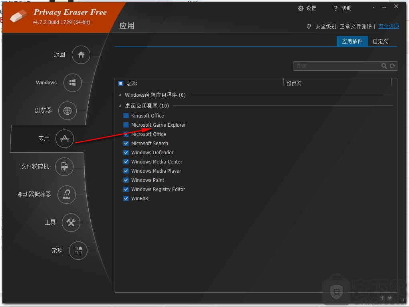
Task: Open the Windows section logo icon
Action: point(73,83)
